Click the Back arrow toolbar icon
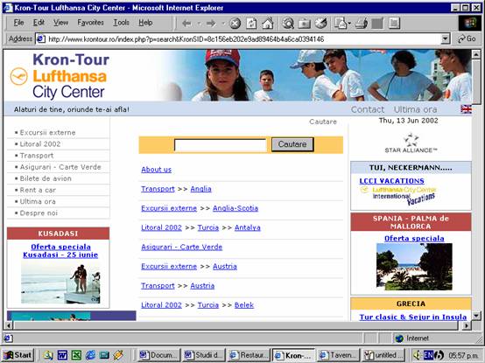The width and height of the screenshot is (485, 363). 186,23
